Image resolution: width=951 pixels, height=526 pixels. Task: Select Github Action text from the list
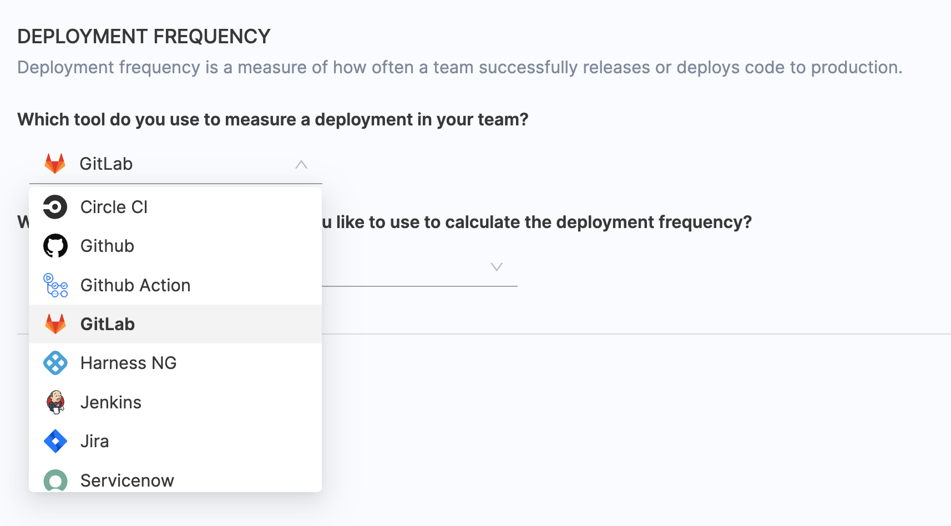[135, 286]
